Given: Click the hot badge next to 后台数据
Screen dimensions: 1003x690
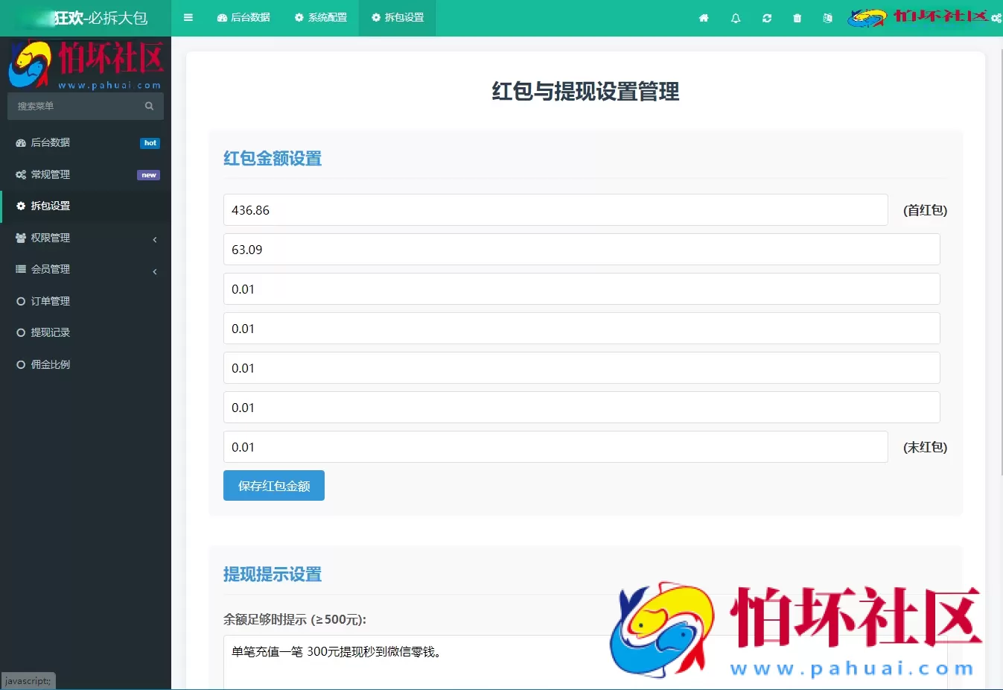Looking at the screenshot, I should [150, 142].
